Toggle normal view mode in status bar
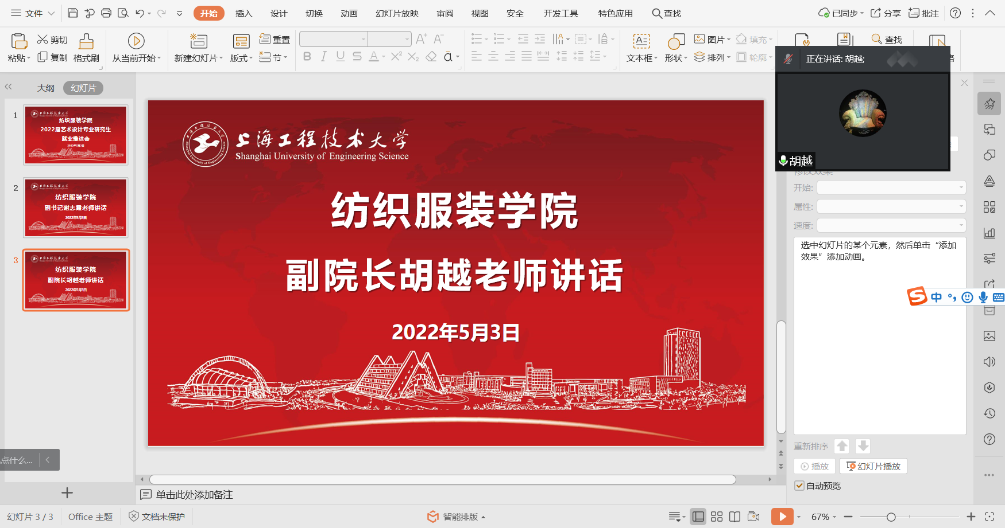Screen dimensions: 1005x528 (698, 517)
